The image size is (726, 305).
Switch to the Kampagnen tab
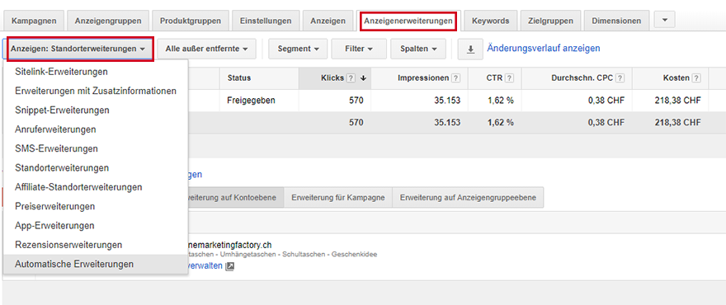pyautogui.click(x=34, y=21)
